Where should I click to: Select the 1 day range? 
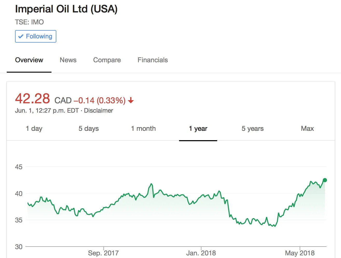34,128
